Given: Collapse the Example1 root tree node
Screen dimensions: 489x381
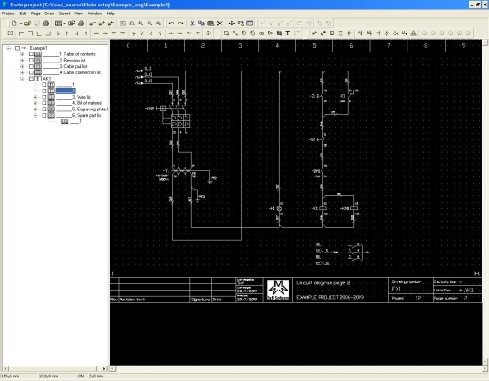Looking at the screenshot, I should coord(9,48).
